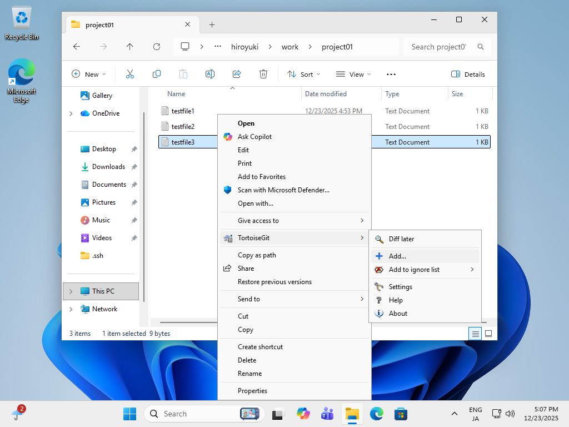The image size is (569, 427).
Task: Click the Rename icon in the toolbar
Action: tap(210, 74)
